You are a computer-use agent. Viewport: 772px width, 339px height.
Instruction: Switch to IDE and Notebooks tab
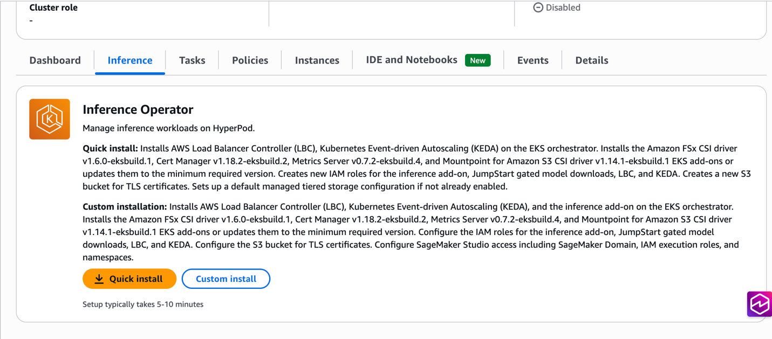[411, 60]
